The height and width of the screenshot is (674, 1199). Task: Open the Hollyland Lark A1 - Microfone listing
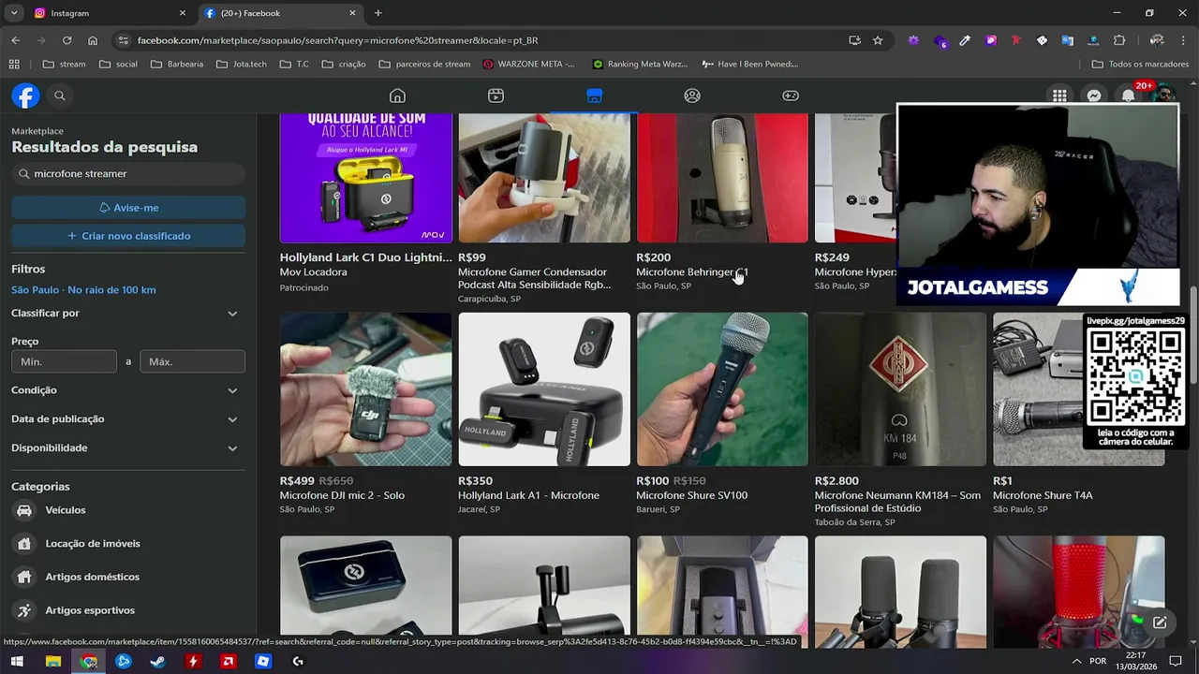(x=528, y=495)
